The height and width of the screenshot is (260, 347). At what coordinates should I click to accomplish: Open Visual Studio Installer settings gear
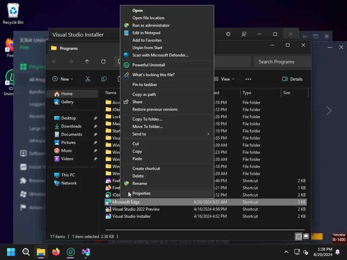(228, 34)
